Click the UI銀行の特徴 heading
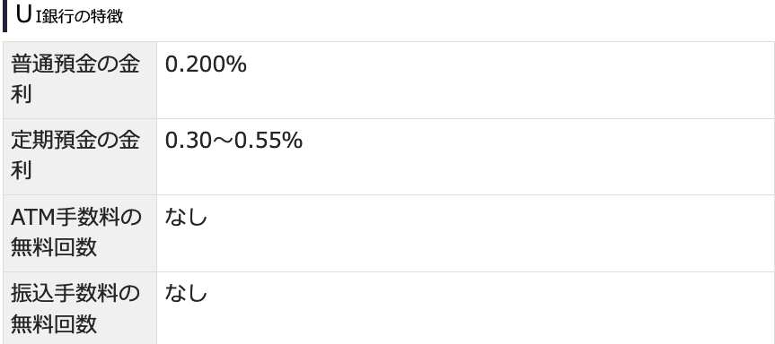The image size is (775, 344). (69, 15)
